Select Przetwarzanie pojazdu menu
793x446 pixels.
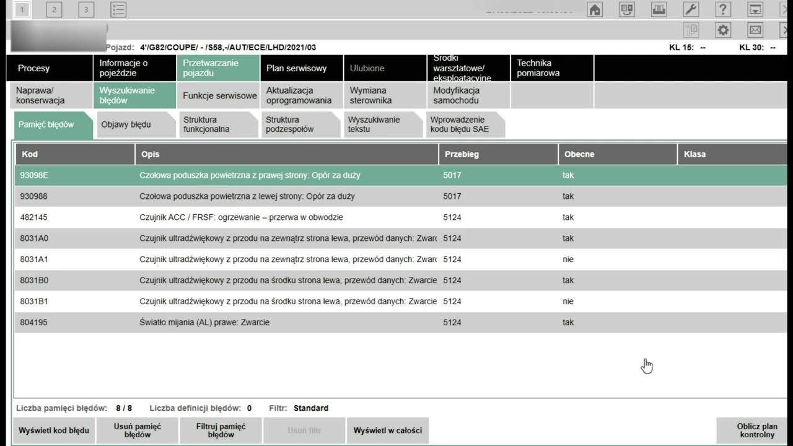pos(218,68)
